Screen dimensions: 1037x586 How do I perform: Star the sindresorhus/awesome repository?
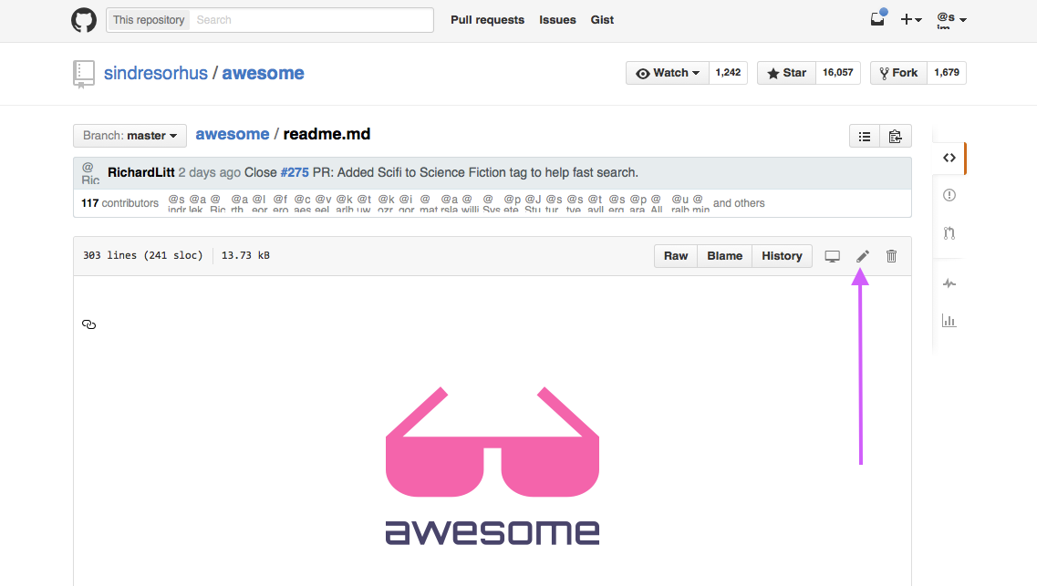[x=785, y=72]
